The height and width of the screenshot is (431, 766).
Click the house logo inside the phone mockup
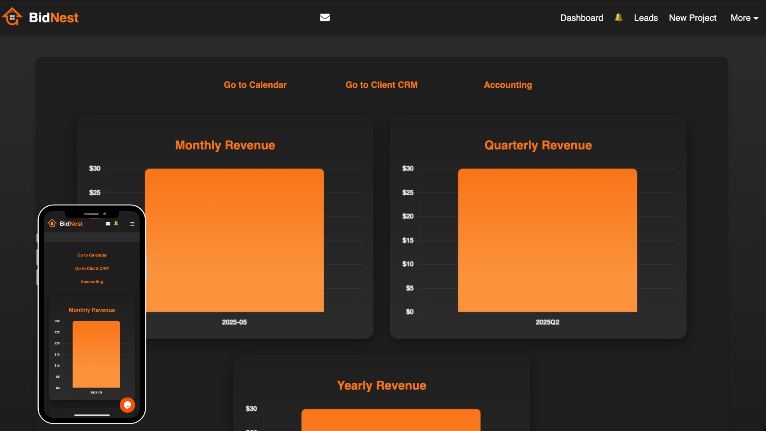[52, 223]
